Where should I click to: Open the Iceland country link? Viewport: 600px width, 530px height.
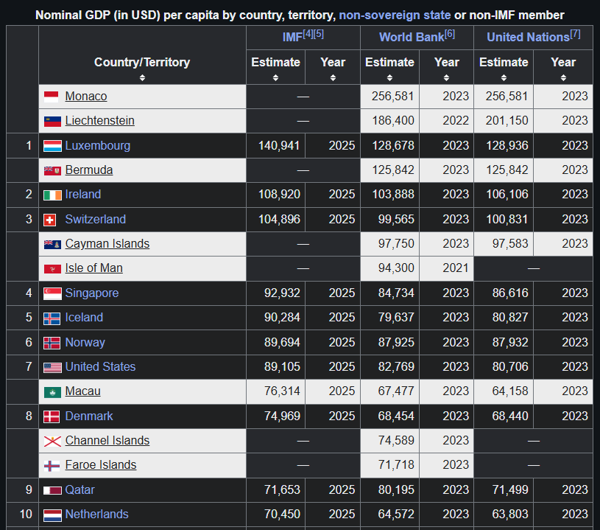(84, 317)
